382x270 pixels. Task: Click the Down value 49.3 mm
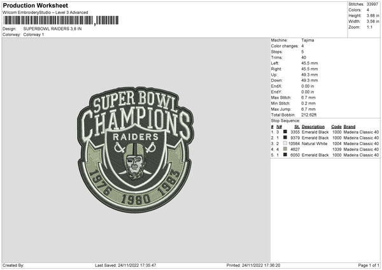[309, 80]
